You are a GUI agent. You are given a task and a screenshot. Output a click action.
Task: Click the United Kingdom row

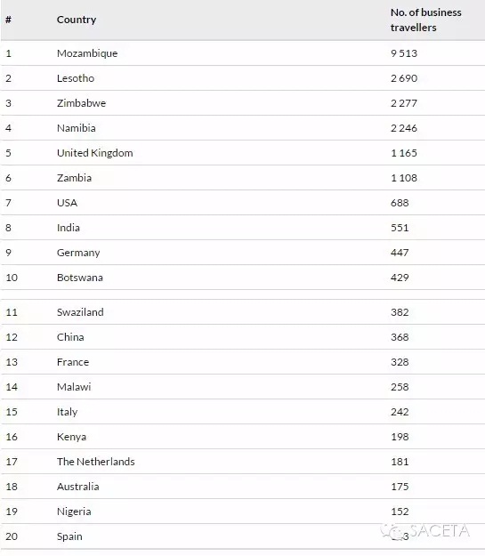pyautogui.click(x=243, y=153)
